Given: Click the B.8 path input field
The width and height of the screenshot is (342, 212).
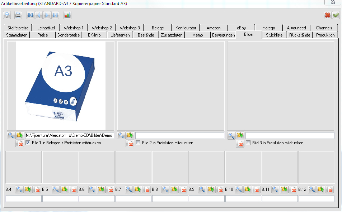Looking at the screenshot, I should [170, 198].
